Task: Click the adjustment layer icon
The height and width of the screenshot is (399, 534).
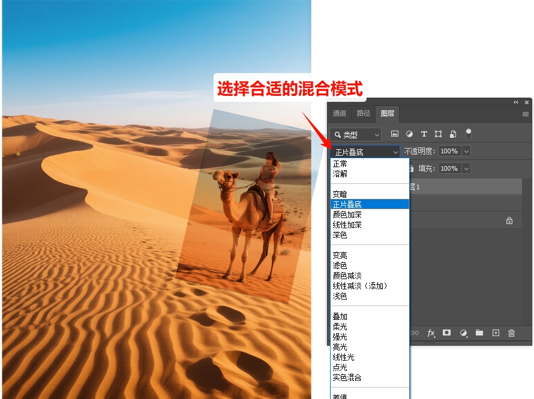Action: [463, 333]
